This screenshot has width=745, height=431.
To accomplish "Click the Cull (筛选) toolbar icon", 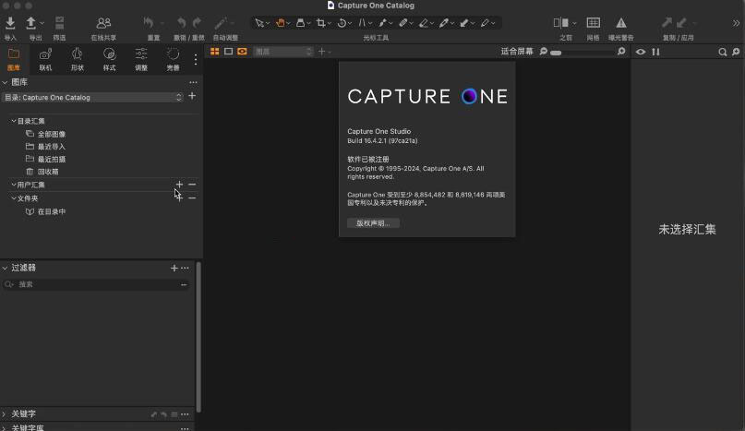I will [59, 23].
